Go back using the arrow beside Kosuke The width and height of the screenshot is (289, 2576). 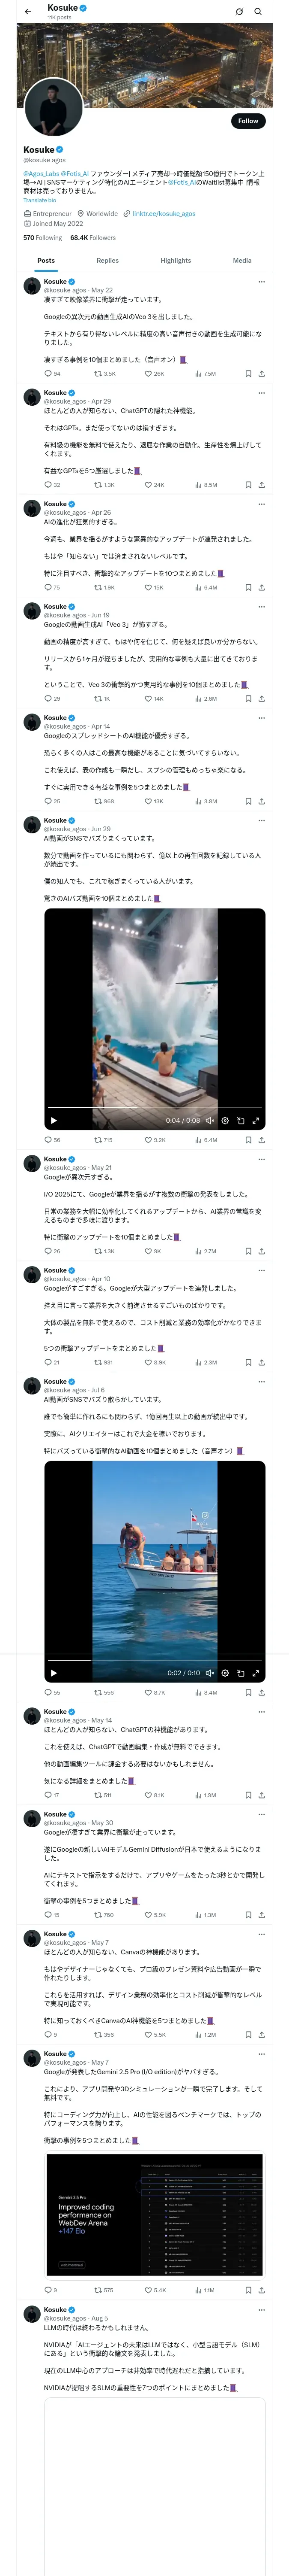coord(28,12)
